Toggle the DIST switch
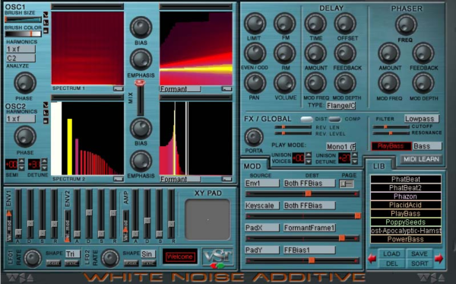Viewport: 456px width, 284px height. pyautogui.click(x=306, y=119)
